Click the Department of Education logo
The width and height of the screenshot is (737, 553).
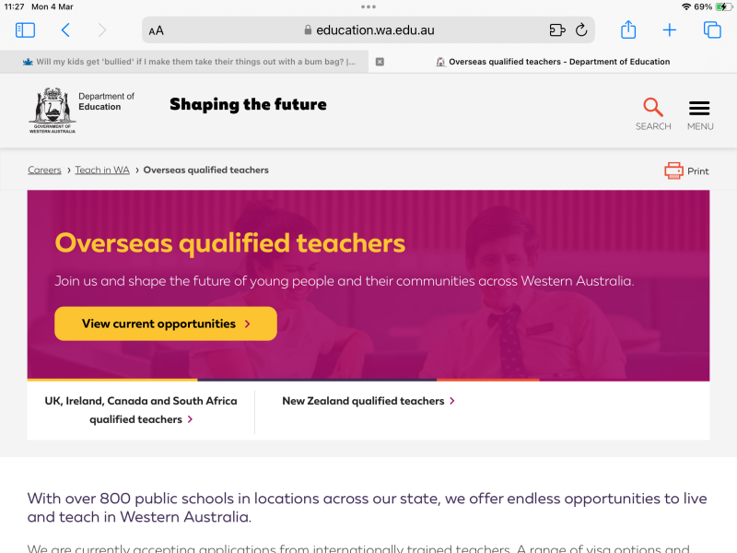tap(81, 112)
